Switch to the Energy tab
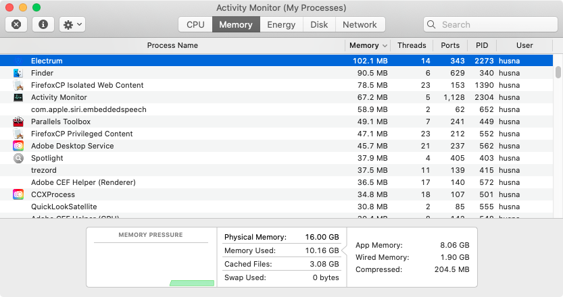The image size is (563, 297). pos(281,24)
